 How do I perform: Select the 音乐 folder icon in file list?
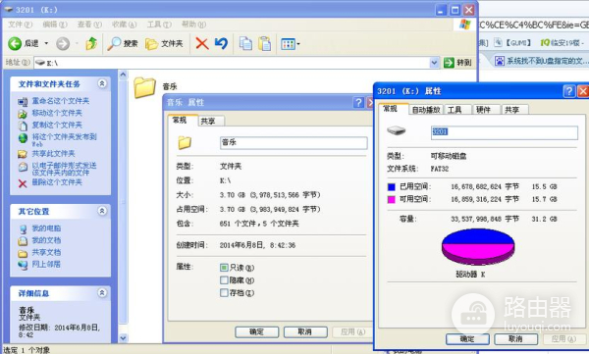click(x=144, y=87)
